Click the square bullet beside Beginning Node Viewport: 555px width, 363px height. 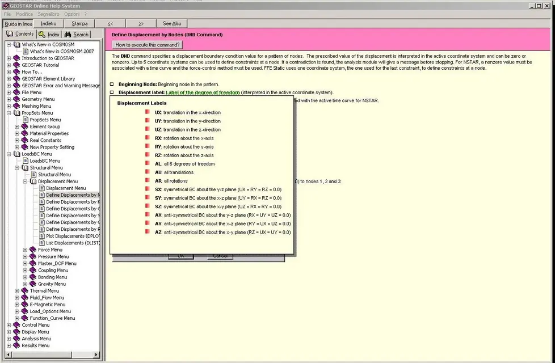click(x=112, y=85)
